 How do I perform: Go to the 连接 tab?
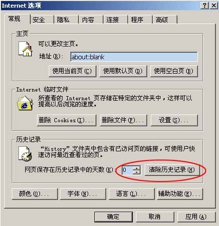pyautogui.click(x=112, y=20)
